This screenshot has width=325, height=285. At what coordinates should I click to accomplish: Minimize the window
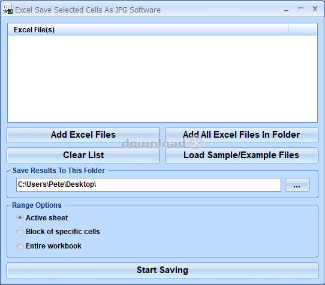(286, 10)
